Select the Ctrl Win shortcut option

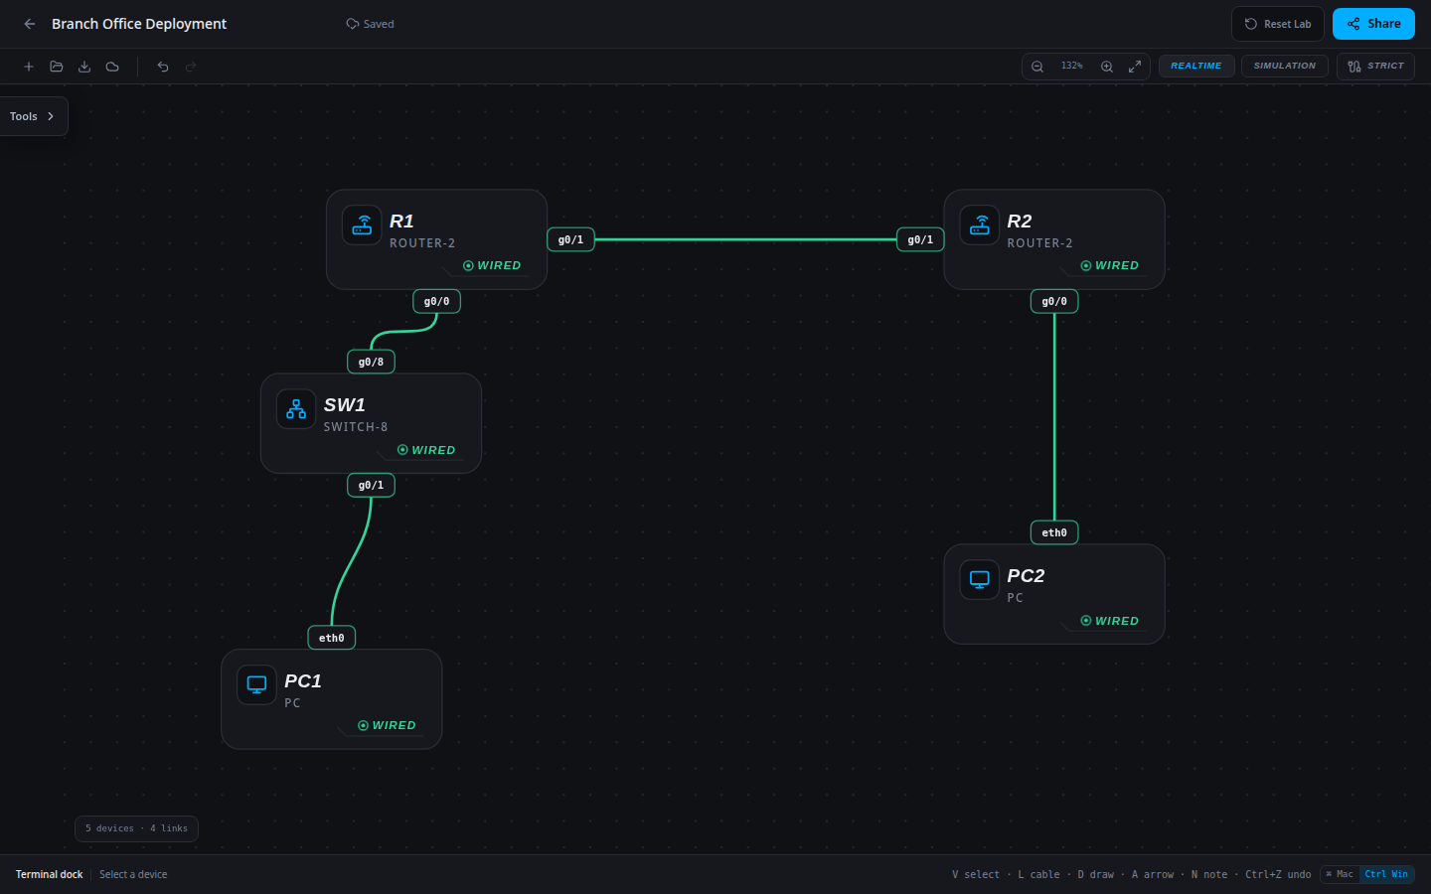(1386, 874)
